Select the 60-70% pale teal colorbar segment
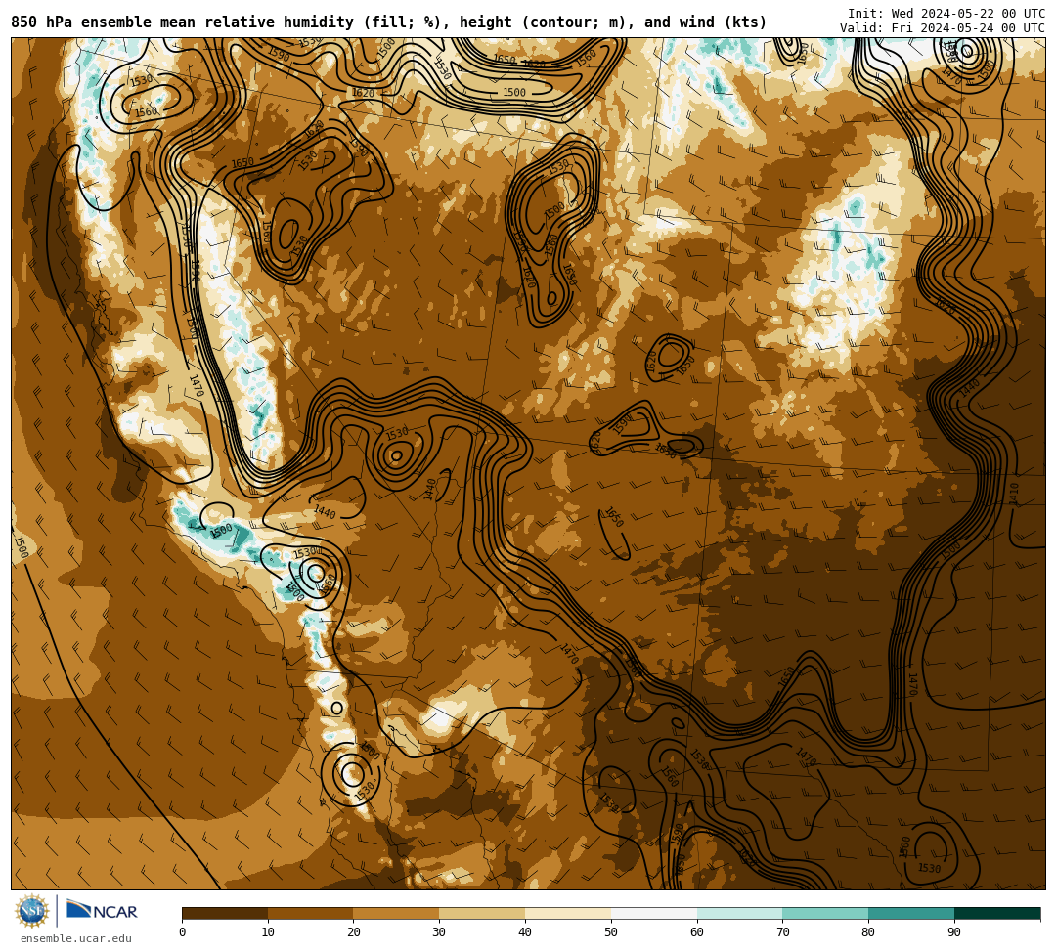 tap(739, 913)
